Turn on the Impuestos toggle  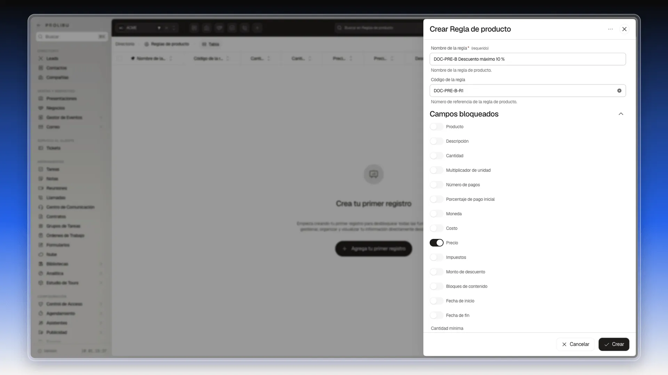click(x=436, y=257)
